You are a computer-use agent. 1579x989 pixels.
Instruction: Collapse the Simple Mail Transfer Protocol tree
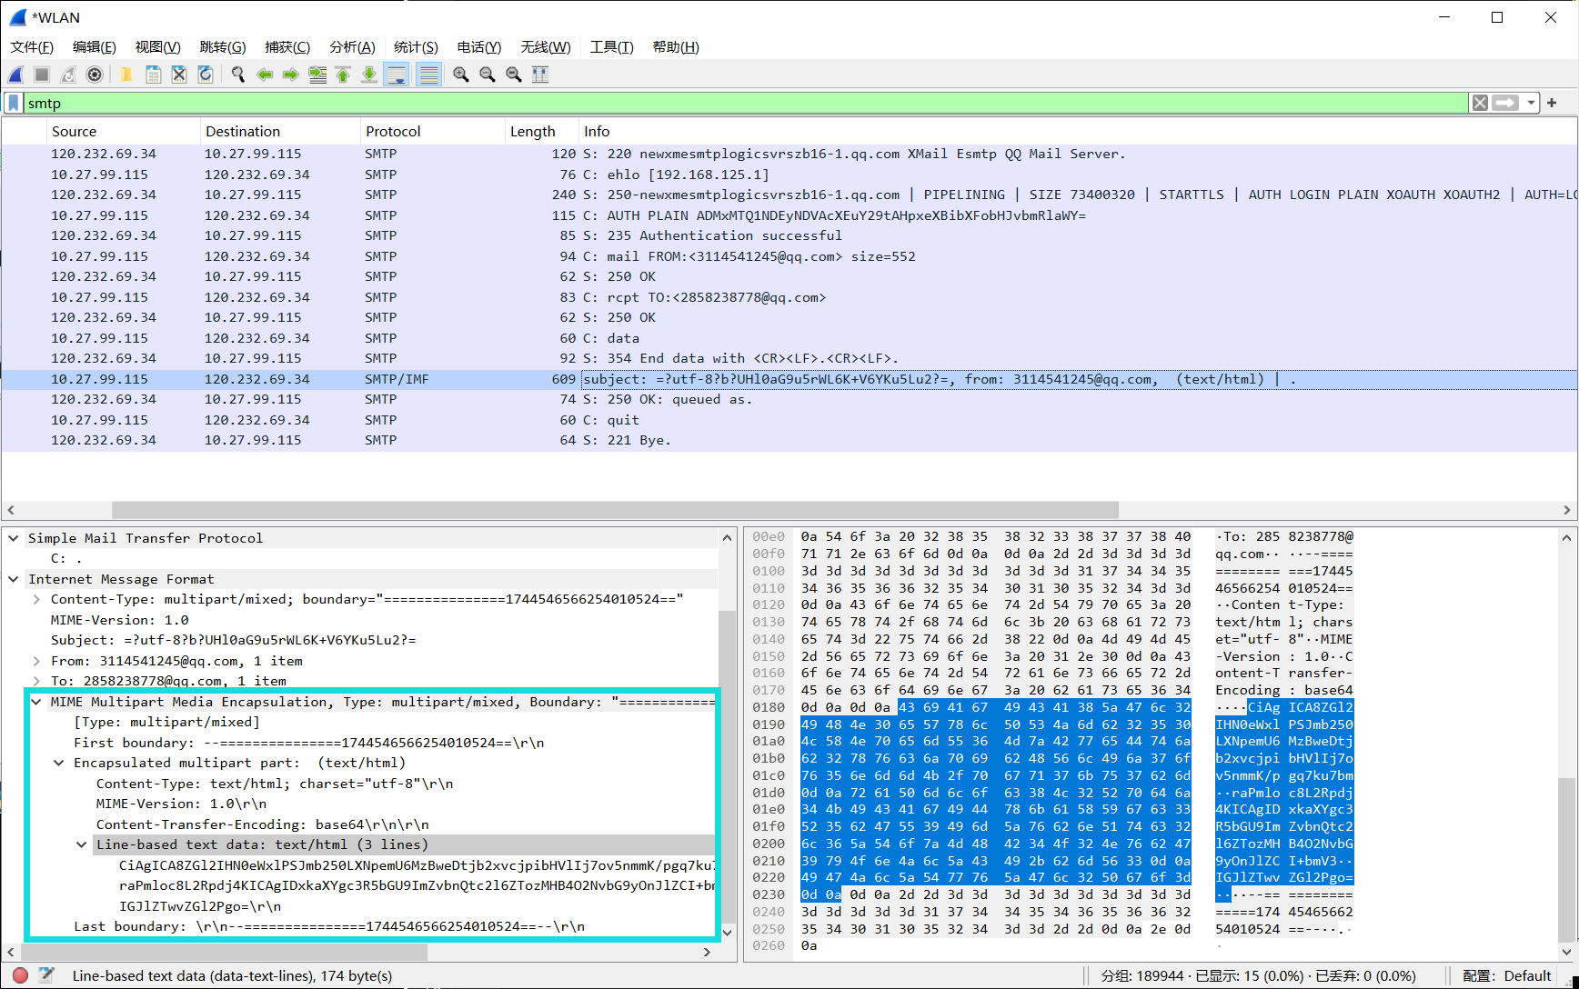(x=14, y=538)
